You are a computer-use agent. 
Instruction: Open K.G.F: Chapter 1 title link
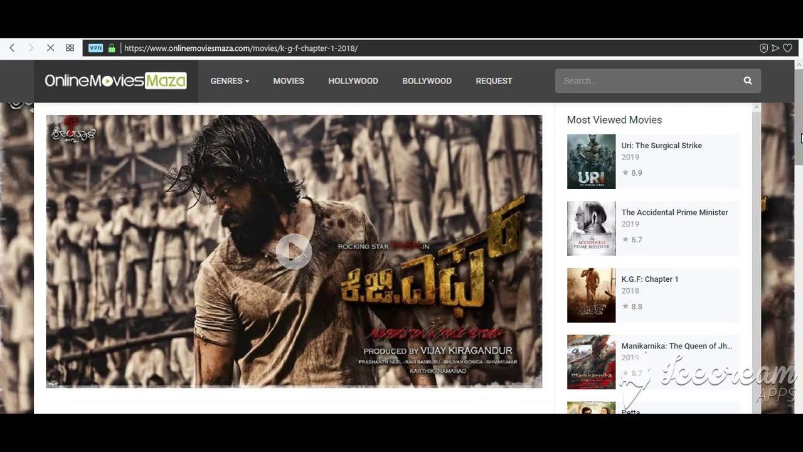point(649,279)
